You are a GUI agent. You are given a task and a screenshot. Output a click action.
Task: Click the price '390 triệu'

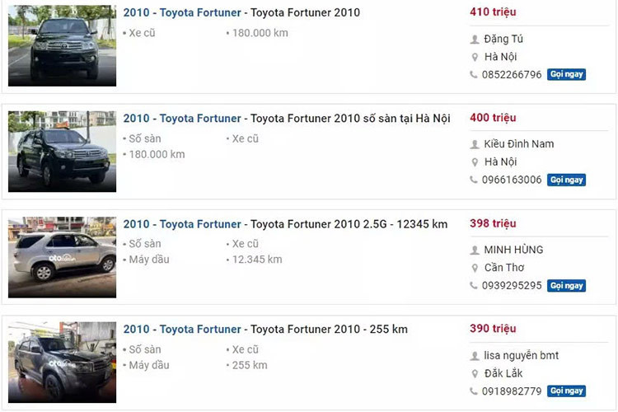[493, 329]
